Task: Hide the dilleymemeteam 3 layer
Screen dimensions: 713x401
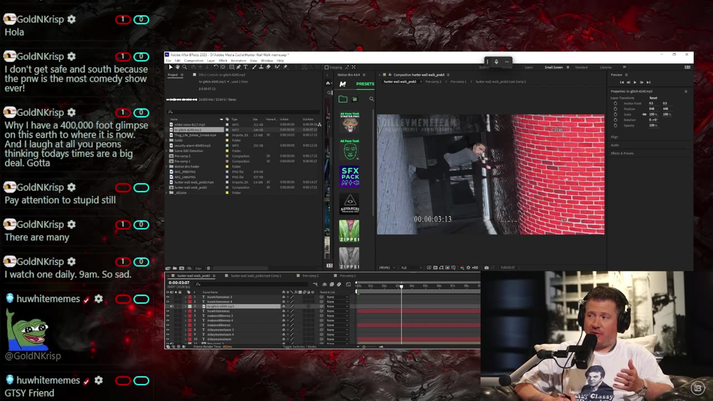Action: (168, 330)
